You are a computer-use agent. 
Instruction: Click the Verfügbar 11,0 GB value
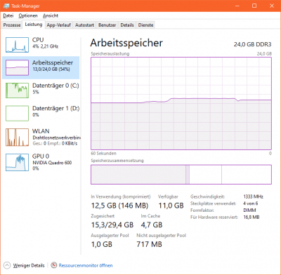click(171, 206)
